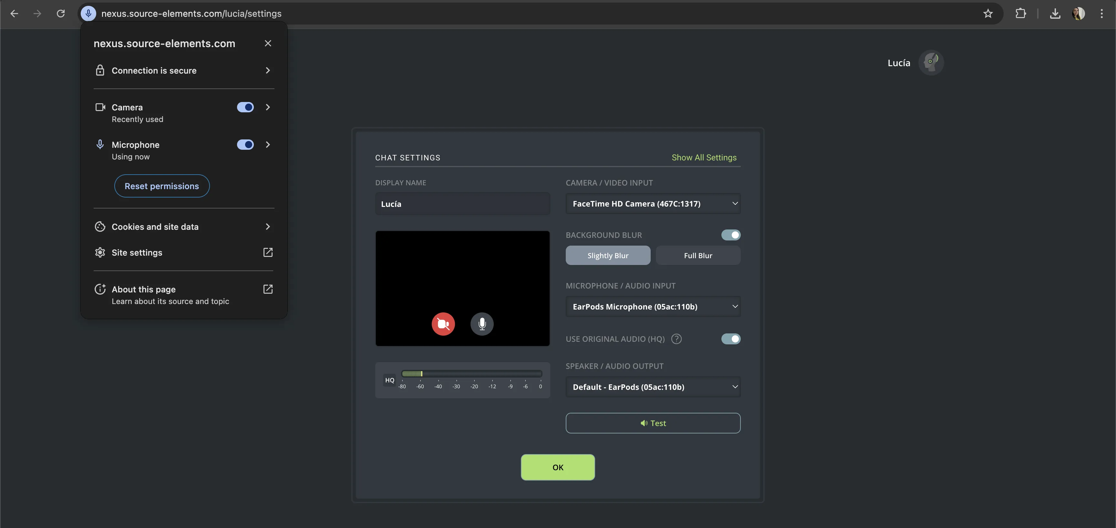Image resolution: width=1116 pixels, height=528 pixels.
Task: Open Microphone / Audio Input dropdown
Action: (x=653, y=307)
